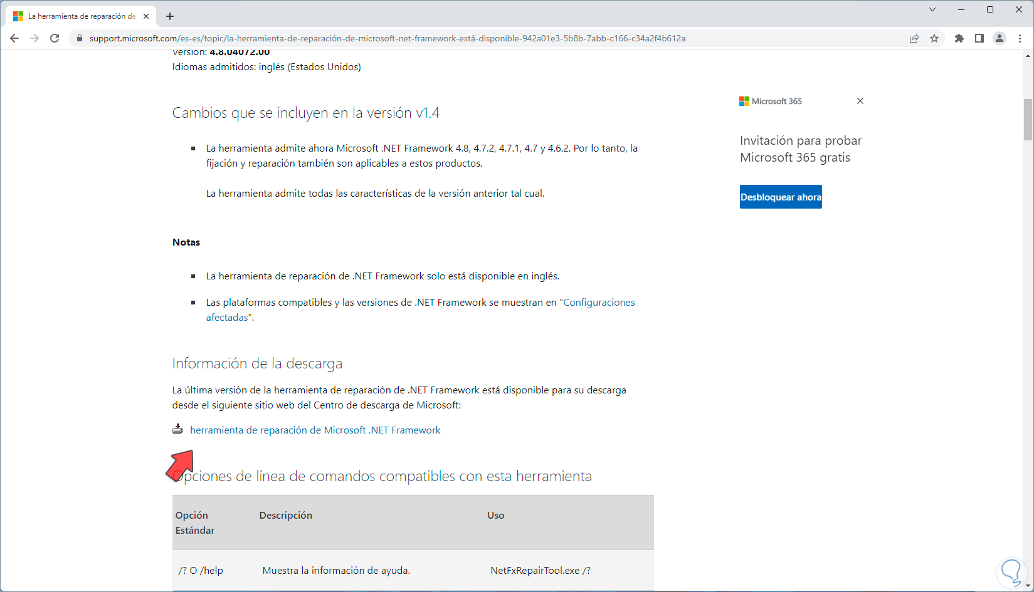The image size is (1034, 592).
Task: Click the 'Información de la descarga' heading
Action: (x=257, y=363)
